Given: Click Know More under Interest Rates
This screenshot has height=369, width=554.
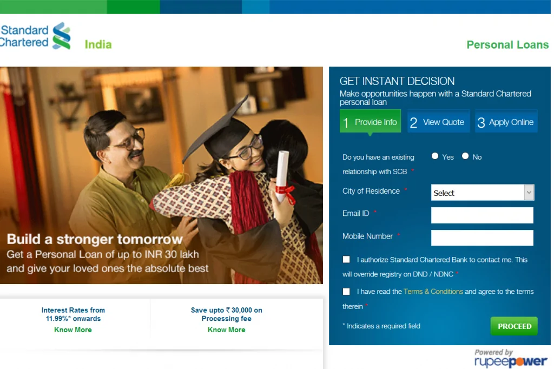Looking at the screenshot, I should point(73,330).
